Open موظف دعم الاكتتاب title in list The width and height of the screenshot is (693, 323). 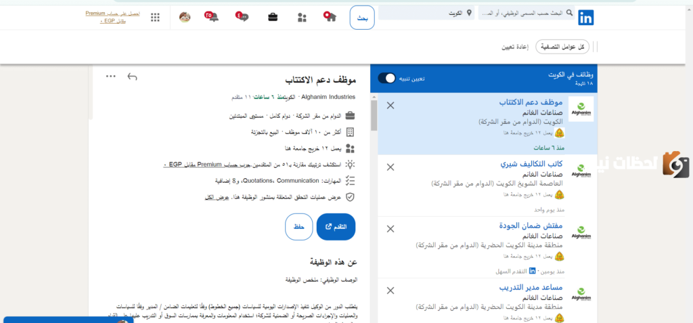coord(531,102)
